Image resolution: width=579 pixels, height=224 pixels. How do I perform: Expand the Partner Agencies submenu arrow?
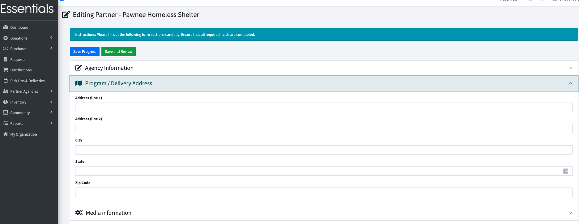coord(51,91)
